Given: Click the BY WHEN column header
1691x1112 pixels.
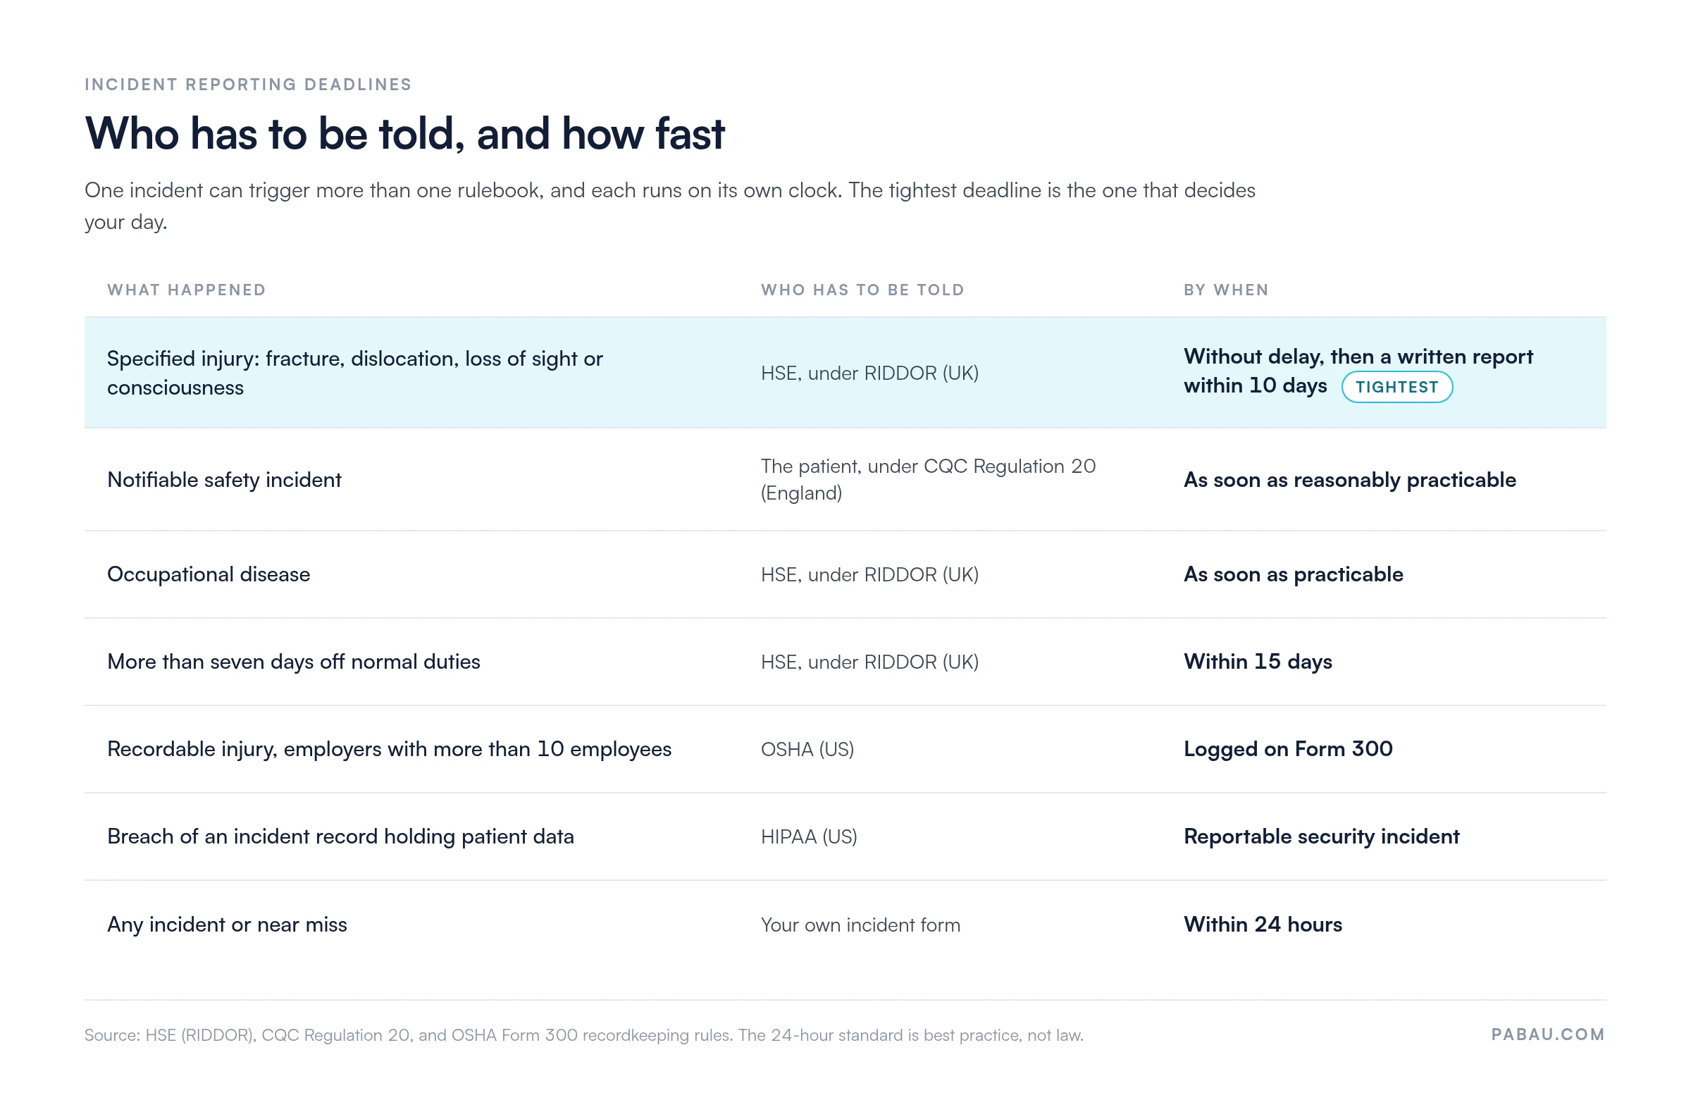Looking at the screenshot, I should point(1225,290).
